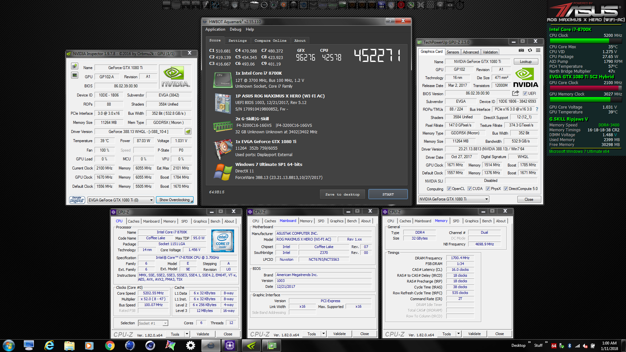Switch to NVIDIA Inspector green taskbar icon
626x352 pixels.
pyautogui.click(x=251, y=345)
